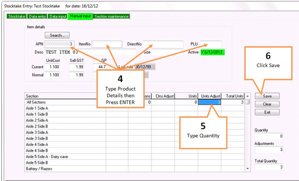Click the Desc field showing TEST ITEM 03
Screen dimensions: 299x181
(90, 52)
